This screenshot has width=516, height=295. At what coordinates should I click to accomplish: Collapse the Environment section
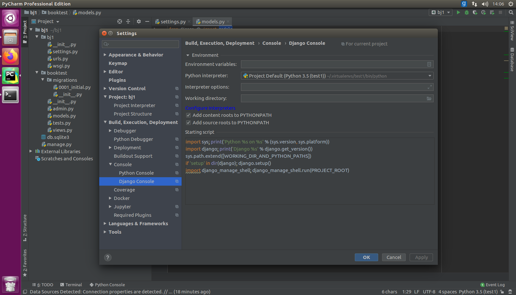188,55
